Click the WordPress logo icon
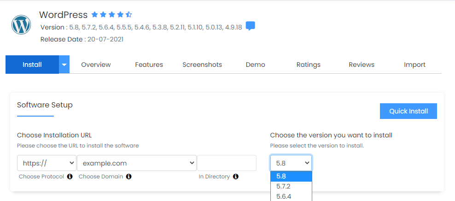455x201 pixels. click(21, 25)
